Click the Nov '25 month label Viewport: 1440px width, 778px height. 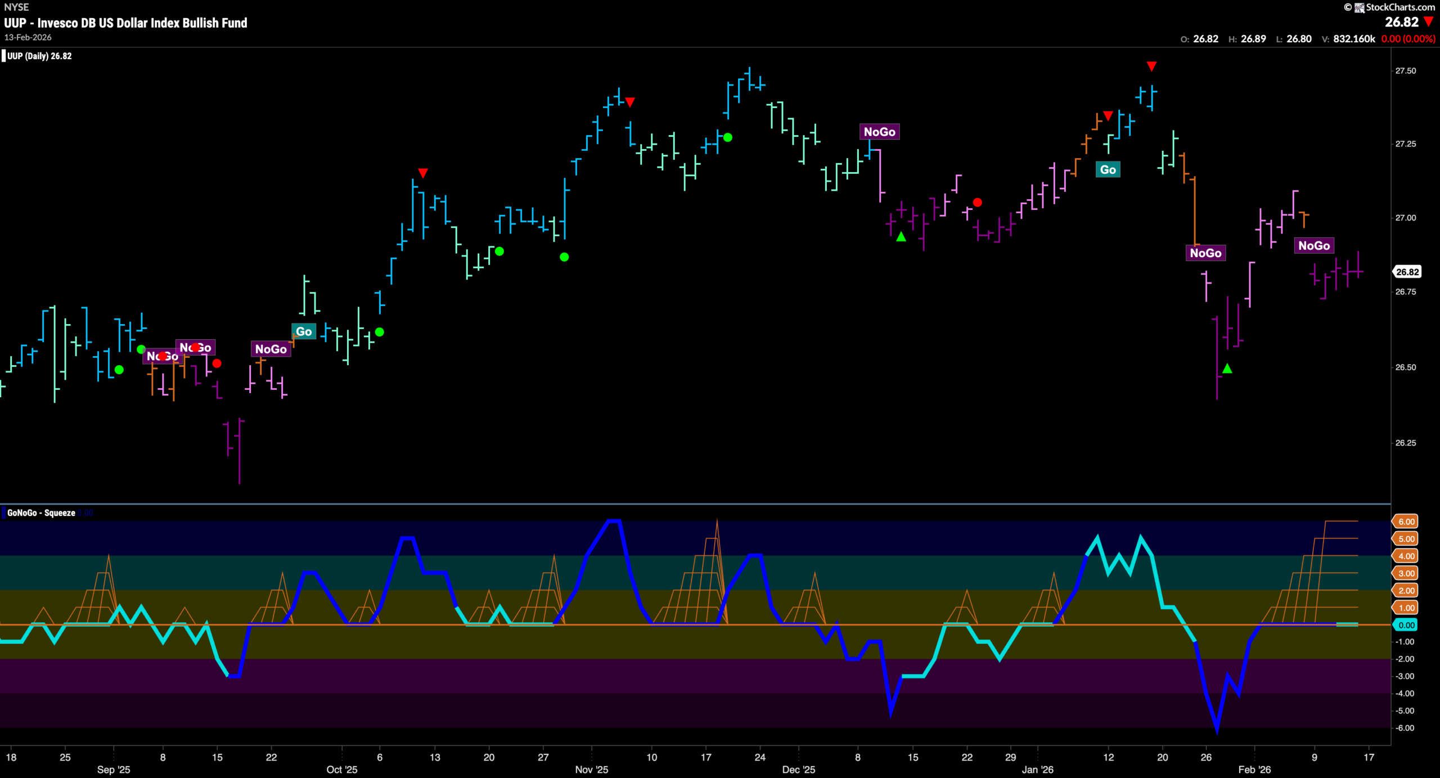click(x=592, y=770)
